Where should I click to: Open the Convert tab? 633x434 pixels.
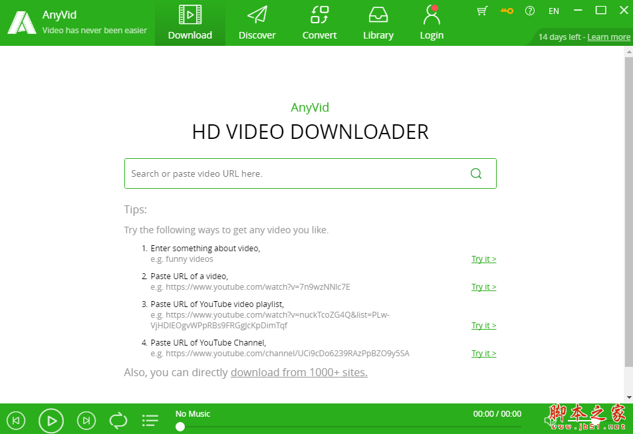coord(319,23)
